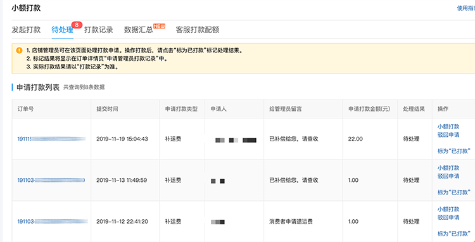This screenshot has width=475, height=242.
Task: Mark the 22.00 yuan request as 已打款
Action: point(454,151)
